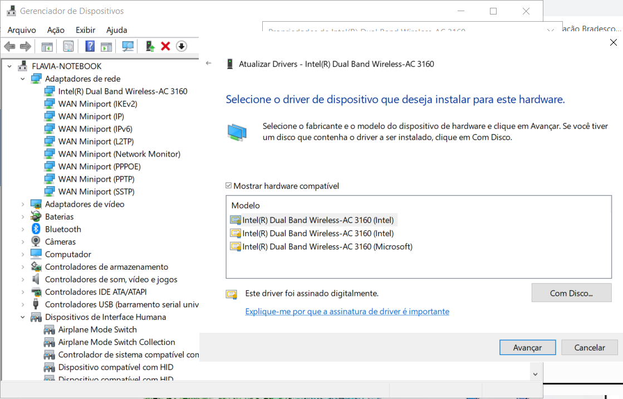623x399 pixels.
Task: Collapse the FLAVIA-NOTEBOOK root node
Action: [9, 66]
